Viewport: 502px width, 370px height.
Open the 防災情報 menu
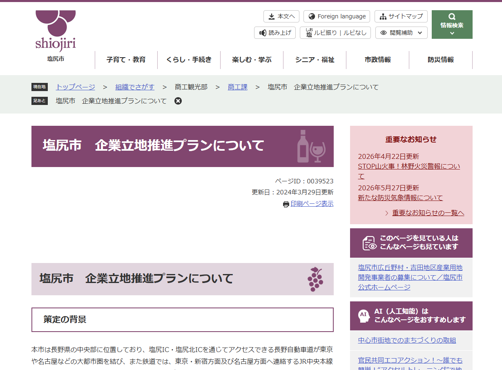click(x=441, y=60)
